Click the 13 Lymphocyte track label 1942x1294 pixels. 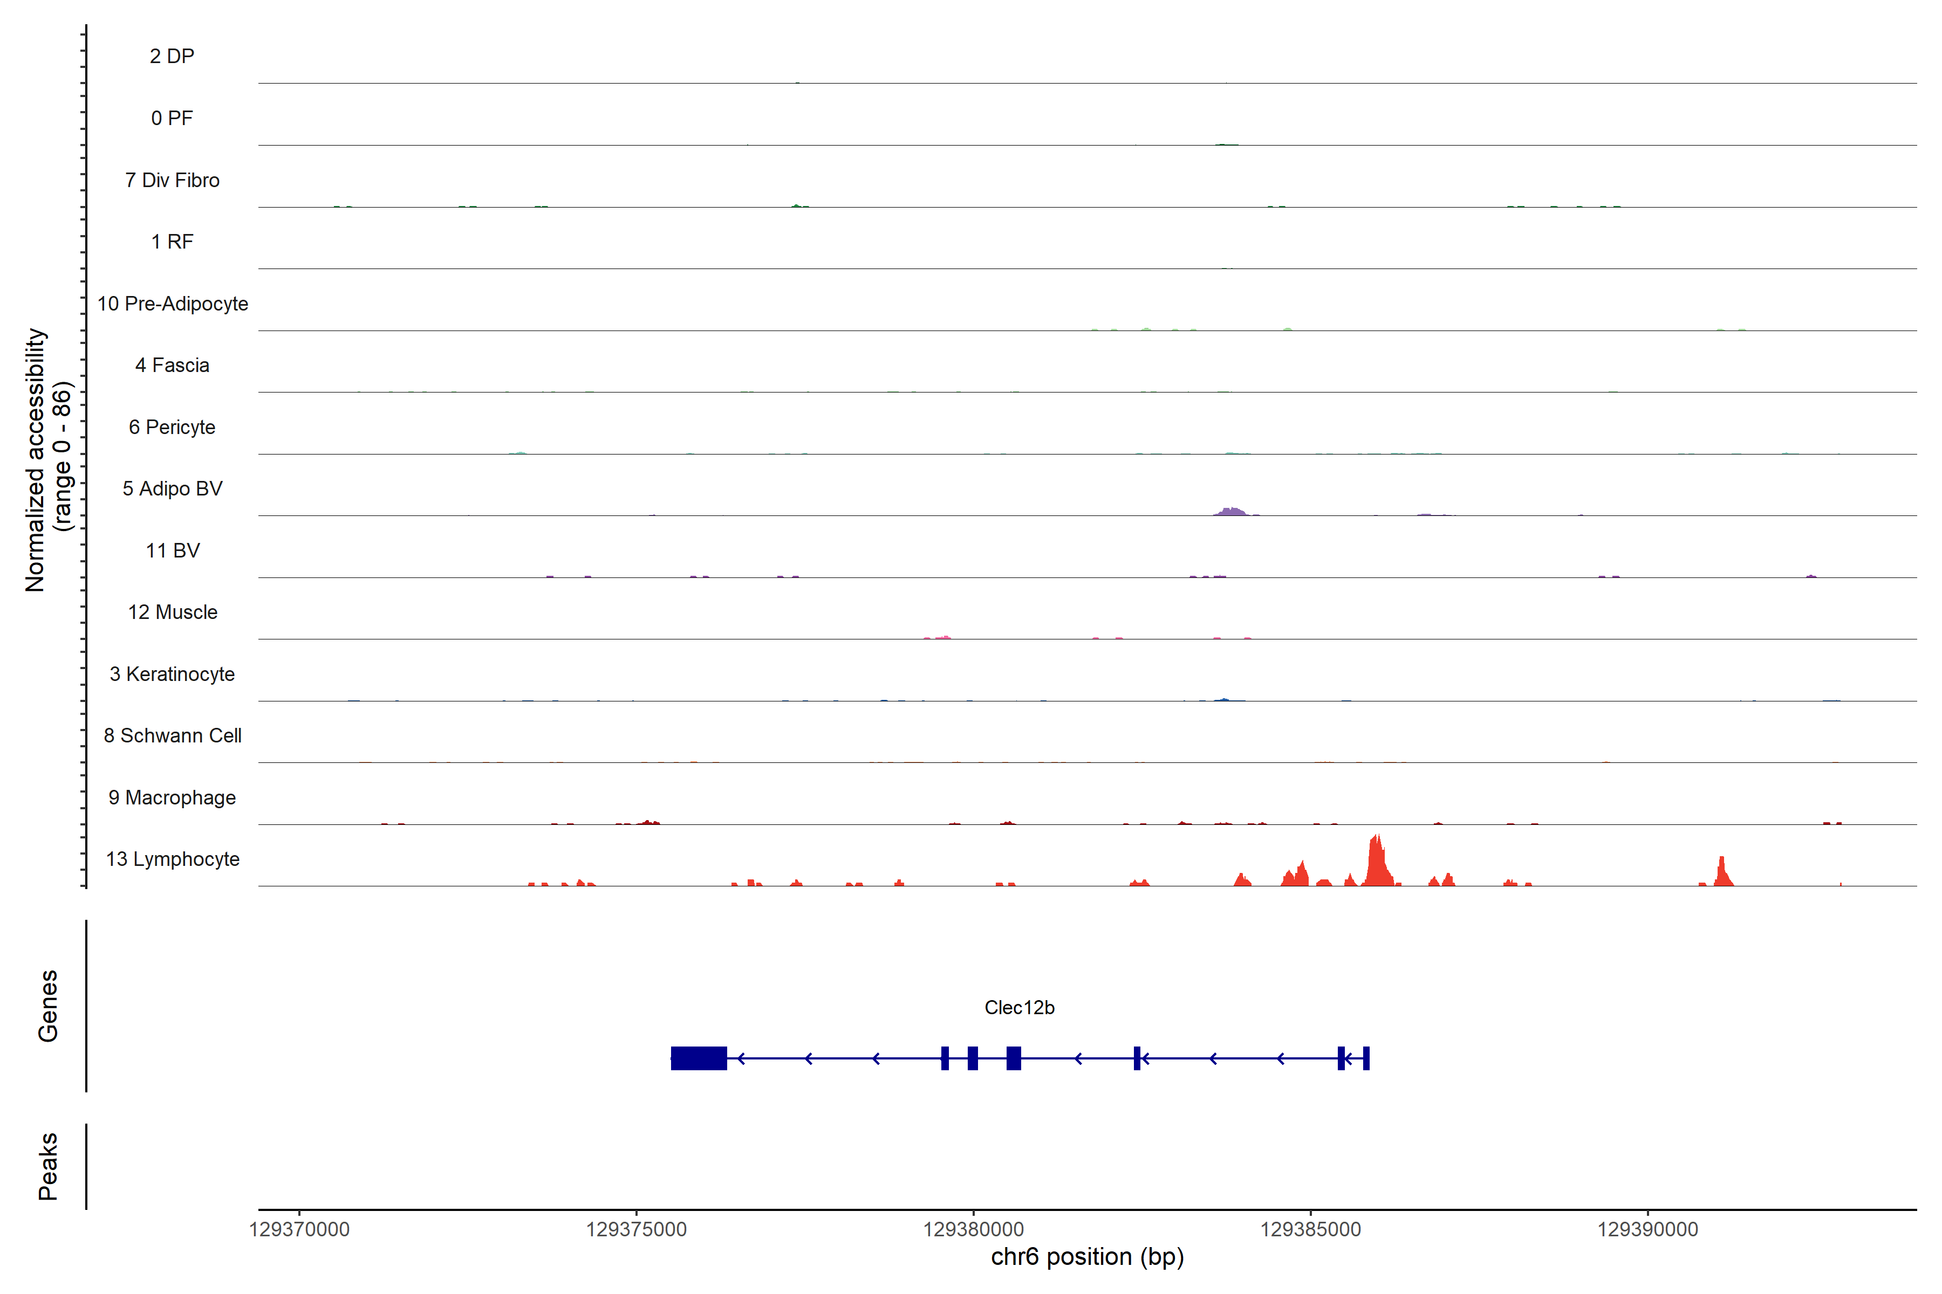pos(173,859)
